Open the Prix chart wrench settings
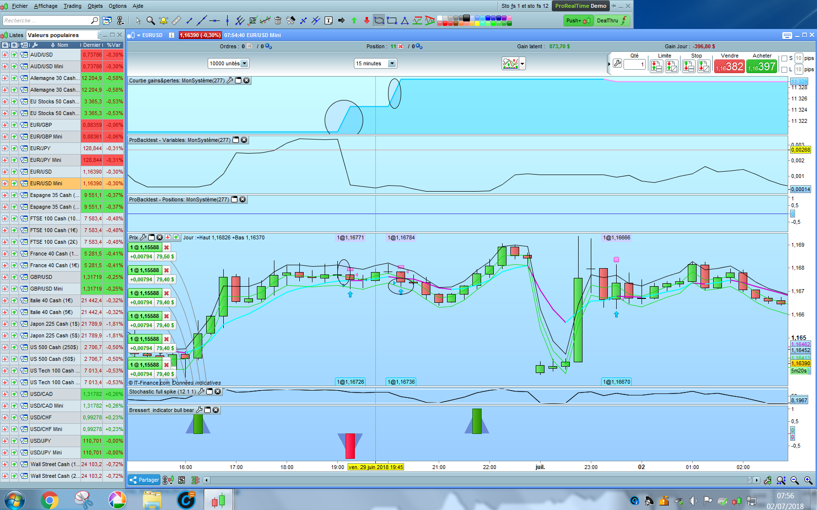This screenshot has height=510, width=817. [143, 237]
